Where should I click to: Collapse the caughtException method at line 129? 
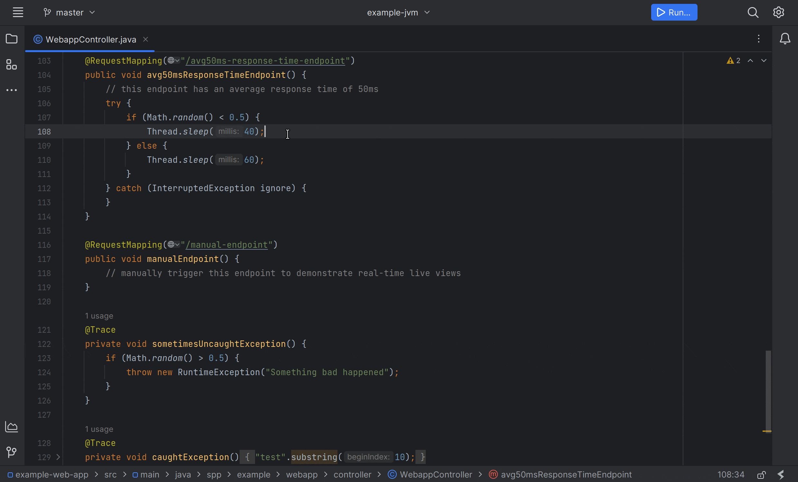58,457
